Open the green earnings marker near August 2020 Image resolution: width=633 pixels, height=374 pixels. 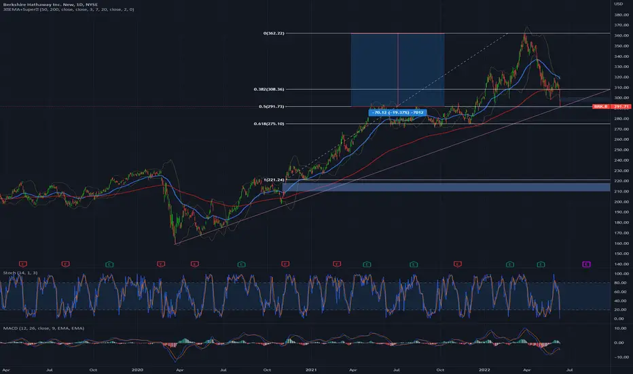click(241, 264)
